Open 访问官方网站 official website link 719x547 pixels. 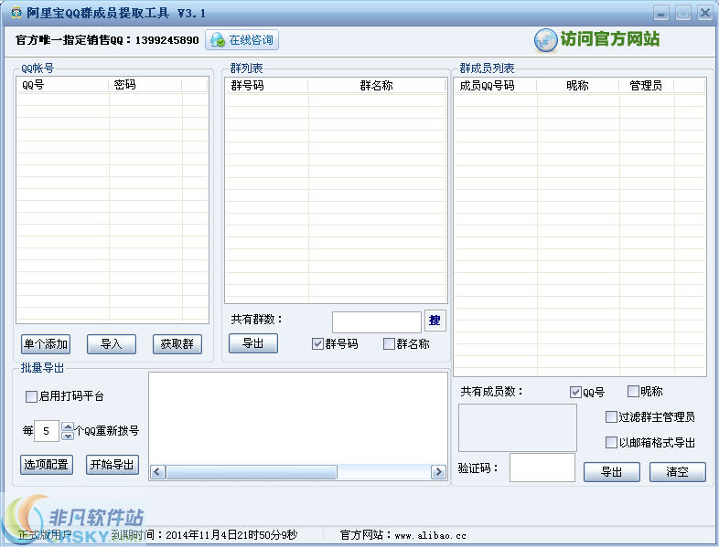tap(609, 39)
